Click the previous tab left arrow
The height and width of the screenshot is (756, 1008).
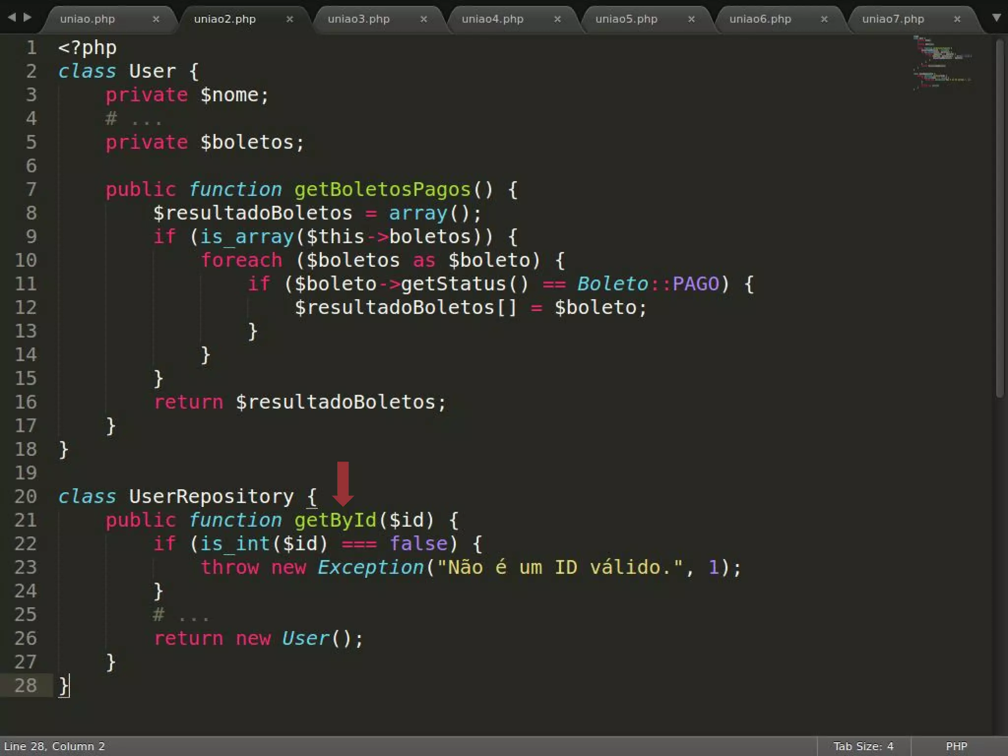coord(12,18)
